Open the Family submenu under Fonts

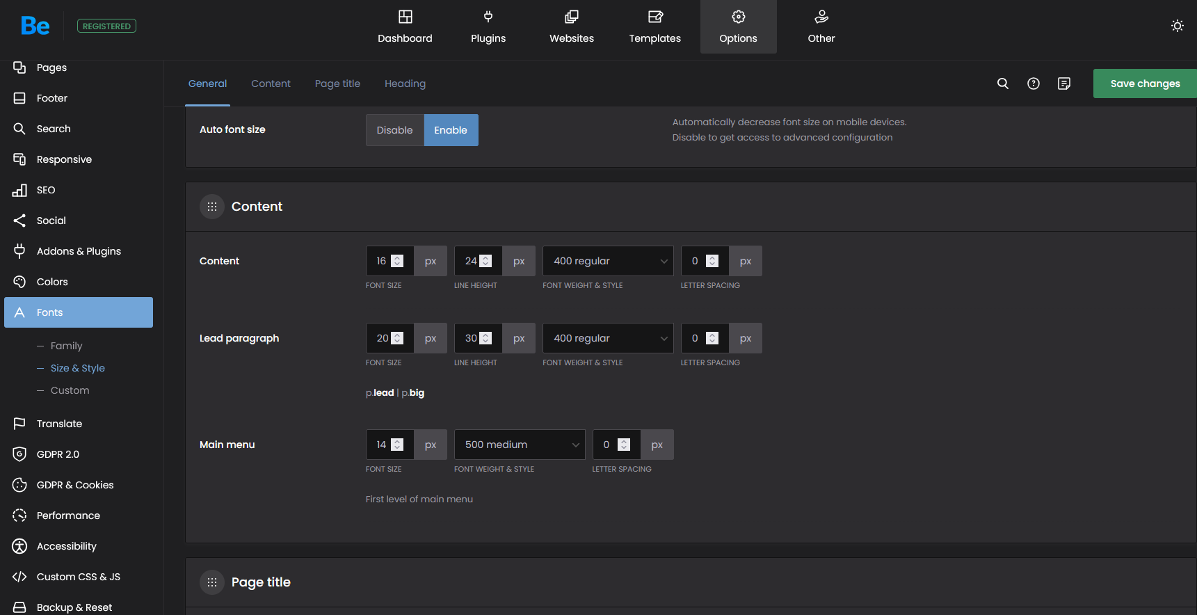coord(66,346)
